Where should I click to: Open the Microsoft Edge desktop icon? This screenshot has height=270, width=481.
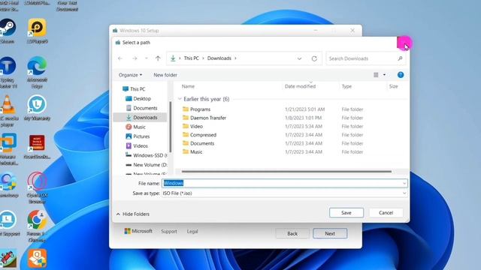pos(37,72)
